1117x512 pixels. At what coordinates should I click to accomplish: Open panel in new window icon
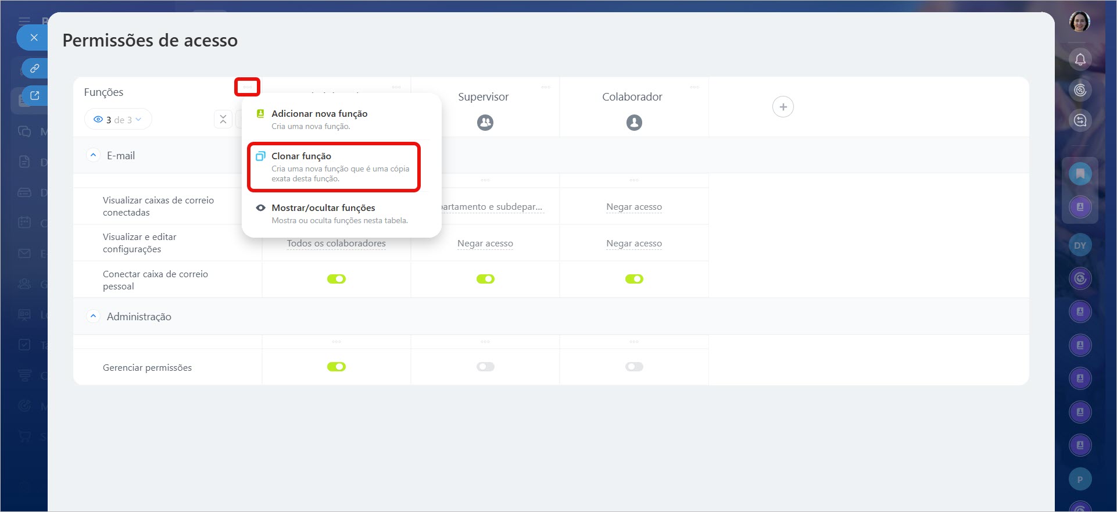(35, 96)
